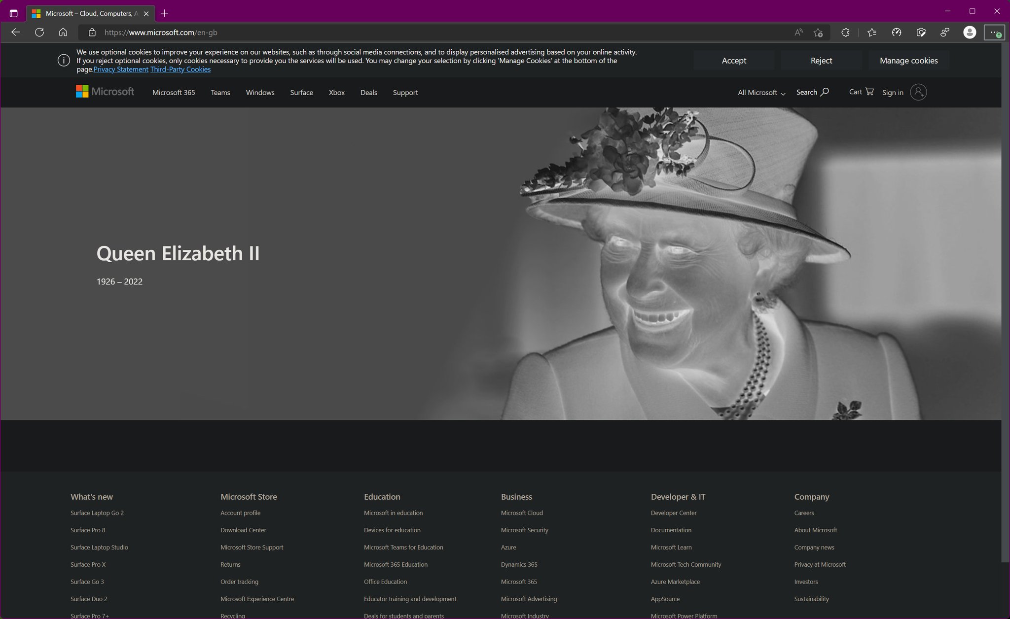This screenshot has height=619, width=1010.
Task: Open the Settings and more menu
Action: (995, 32)
